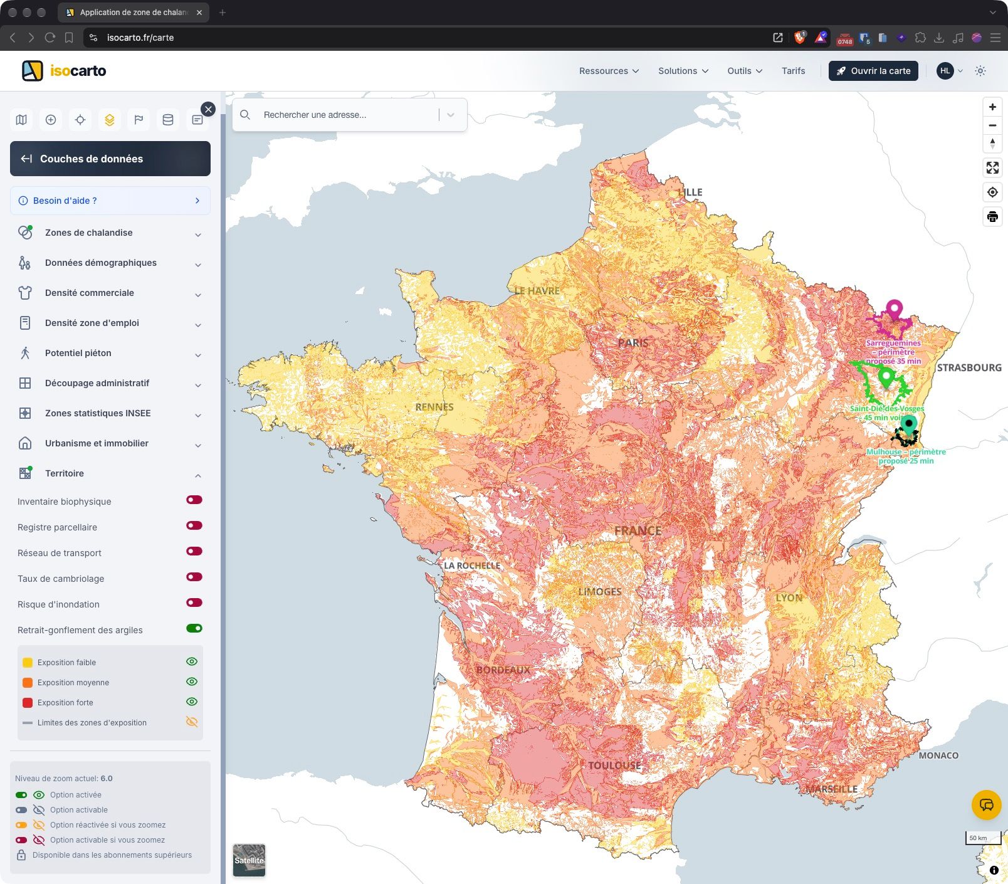Open Ressources menu
Screen dimensions: 1008x884
click(x=609, y=71)
